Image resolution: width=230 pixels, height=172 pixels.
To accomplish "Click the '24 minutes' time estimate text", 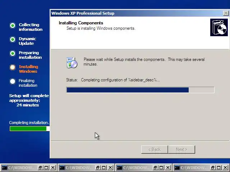I will pos(28,105).
